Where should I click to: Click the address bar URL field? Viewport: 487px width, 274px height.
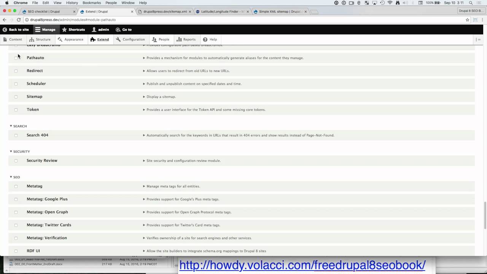[243, 20]
